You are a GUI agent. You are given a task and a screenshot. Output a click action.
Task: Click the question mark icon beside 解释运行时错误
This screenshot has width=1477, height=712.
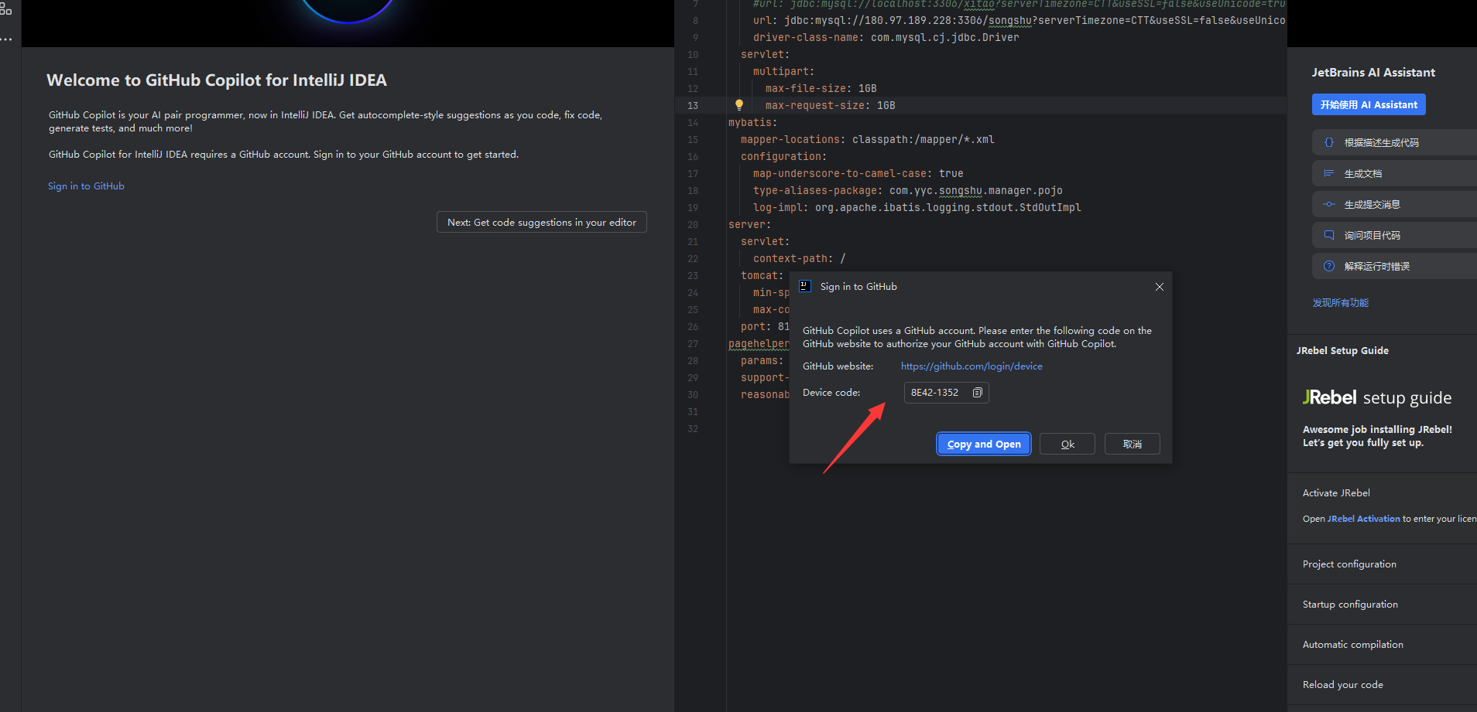1329,266
